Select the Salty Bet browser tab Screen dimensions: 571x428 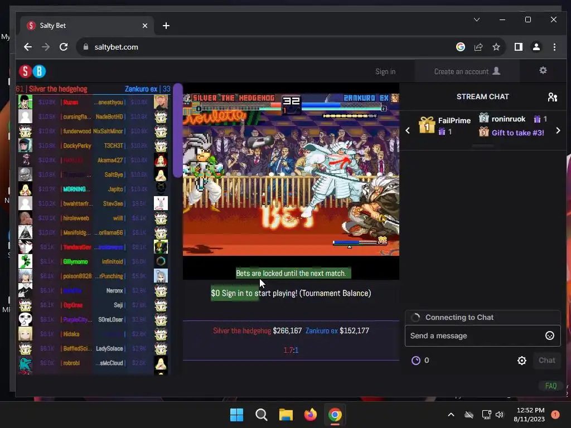click(x=86, y=26)
